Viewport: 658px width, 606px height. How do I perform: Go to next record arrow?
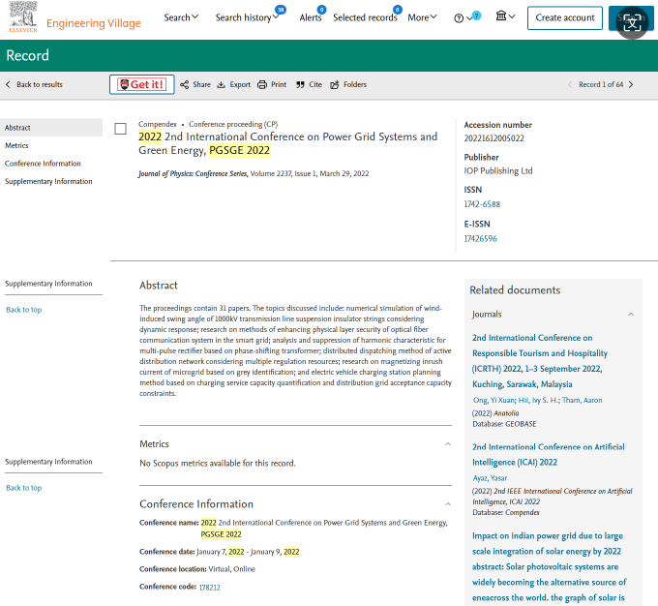pyautogui.click(x=631, y=84)
